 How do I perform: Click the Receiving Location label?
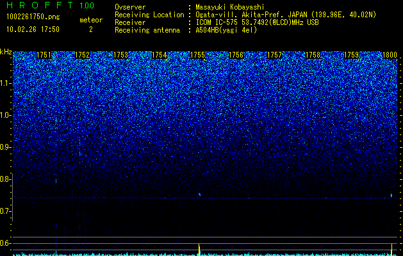click(x=149, y=15)
